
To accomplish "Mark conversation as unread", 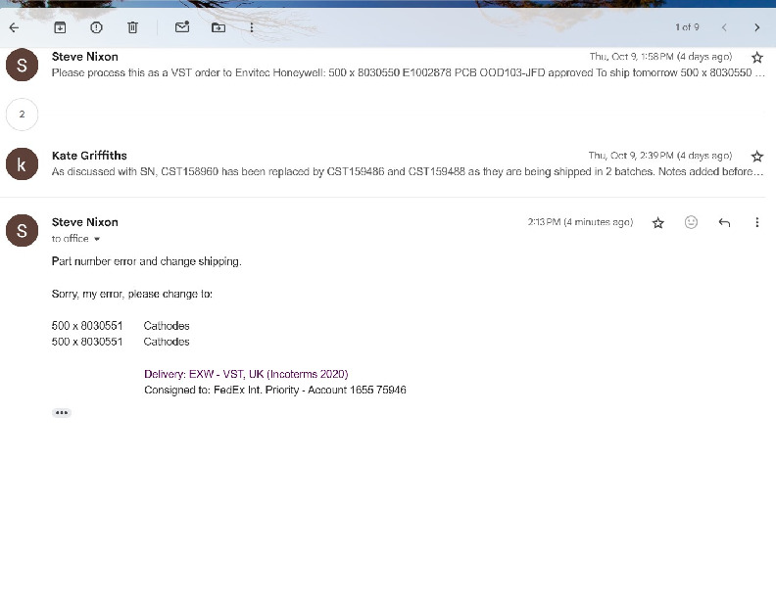I will coord(182,27).
